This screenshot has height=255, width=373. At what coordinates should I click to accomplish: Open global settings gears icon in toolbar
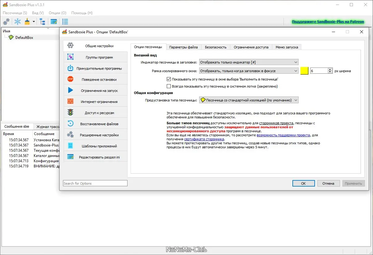6,22
